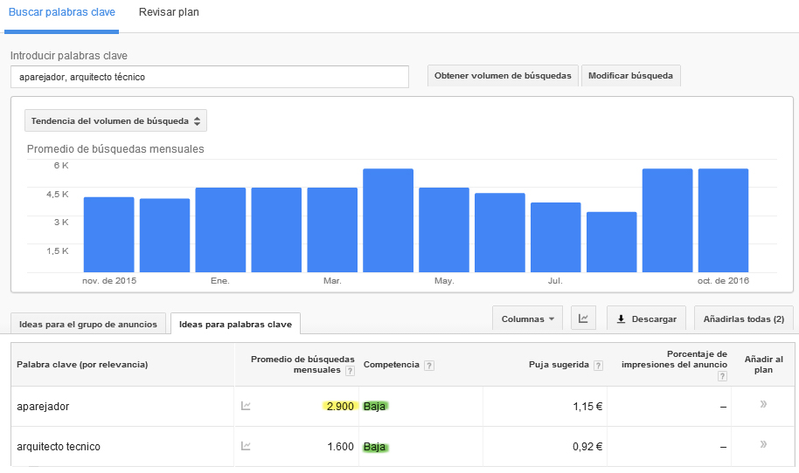Toggle the chart view icon button
Image resolution: width=799 pixels, height=473 pixels.
583,319
